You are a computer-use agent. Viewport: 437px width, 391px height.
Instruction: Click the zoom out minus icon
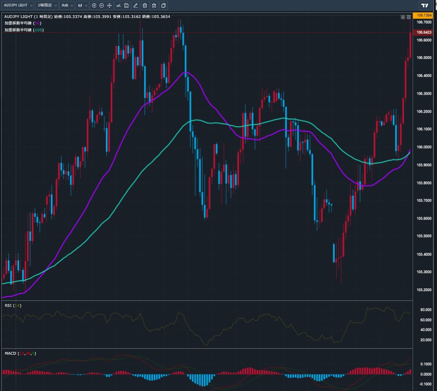pos(102,6)
